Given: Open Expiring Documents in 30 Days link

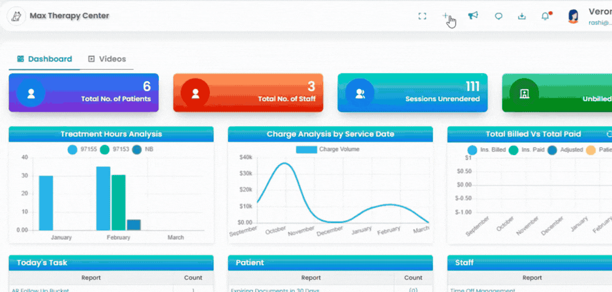Looking at the screenshot, I should click(275, 290).
